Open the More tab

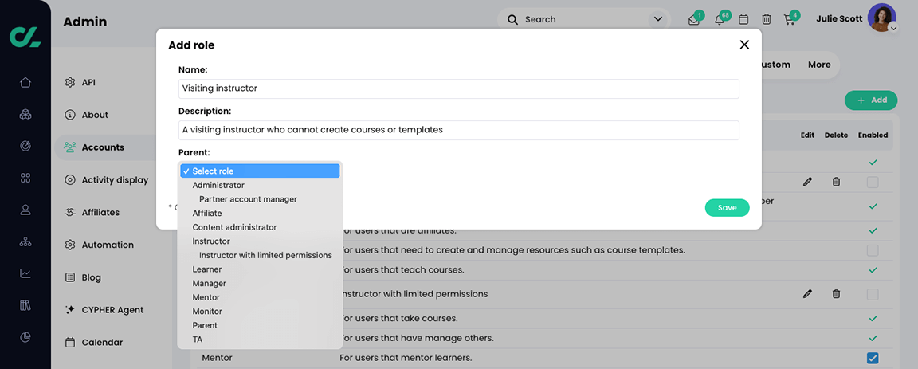819,65
